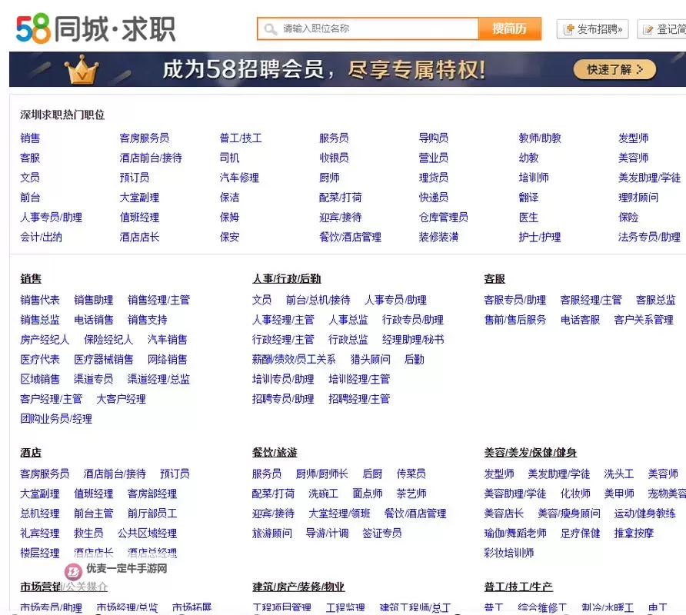Choose 司机 position
686x615 pixels.
pos(229,158)
